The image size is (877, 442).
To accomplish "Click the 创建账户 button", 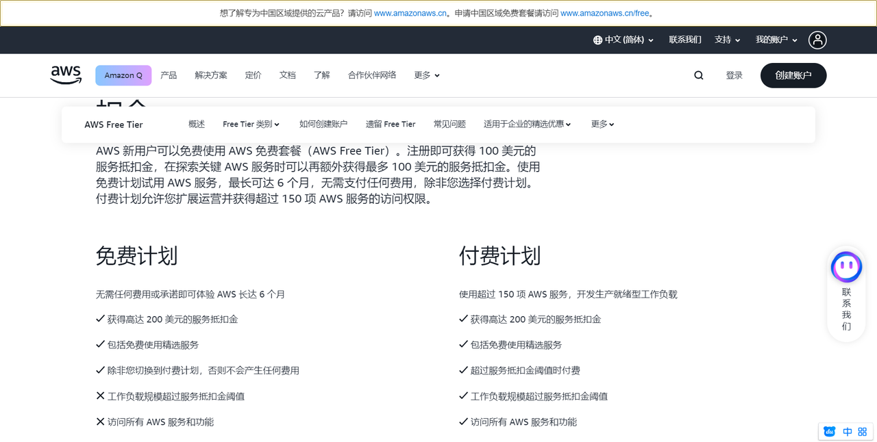I will 793,75.
